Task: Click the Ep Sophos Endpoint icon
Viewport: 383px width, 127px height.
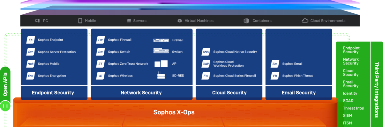Action: coord(30,40)
